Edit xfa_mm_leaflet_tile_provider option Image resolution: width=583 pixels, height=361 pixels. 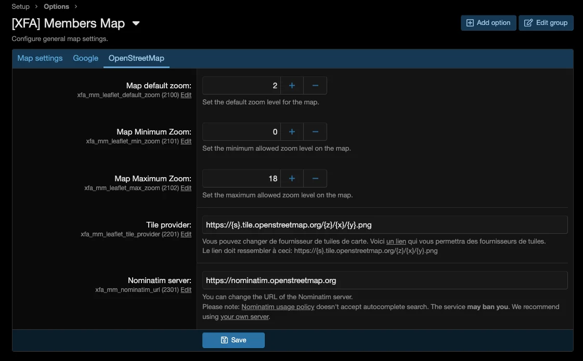[x=186, y=234]
